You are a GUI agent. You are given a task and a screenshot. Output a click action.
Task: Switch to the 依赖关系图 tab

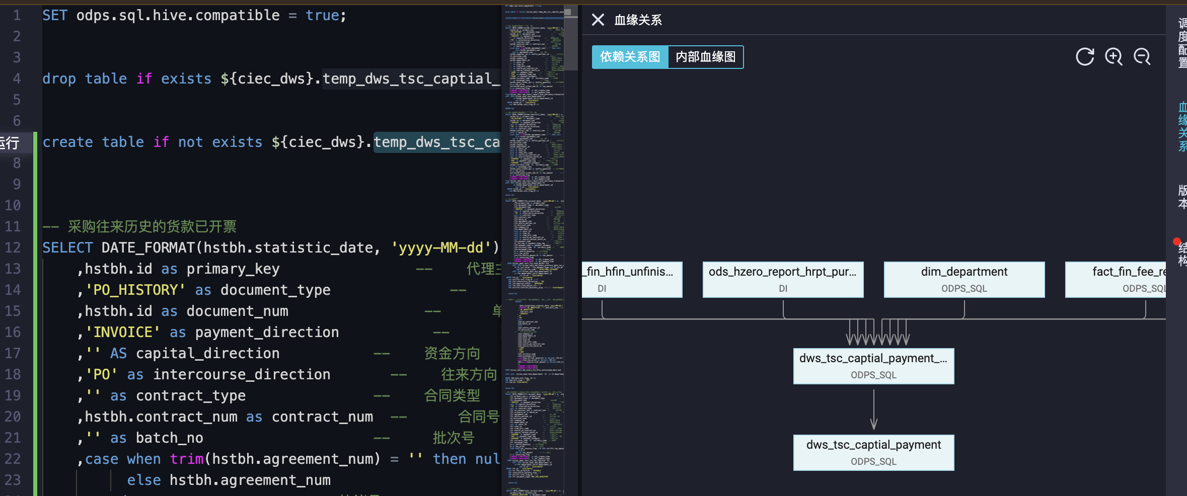tap(630, 57)
